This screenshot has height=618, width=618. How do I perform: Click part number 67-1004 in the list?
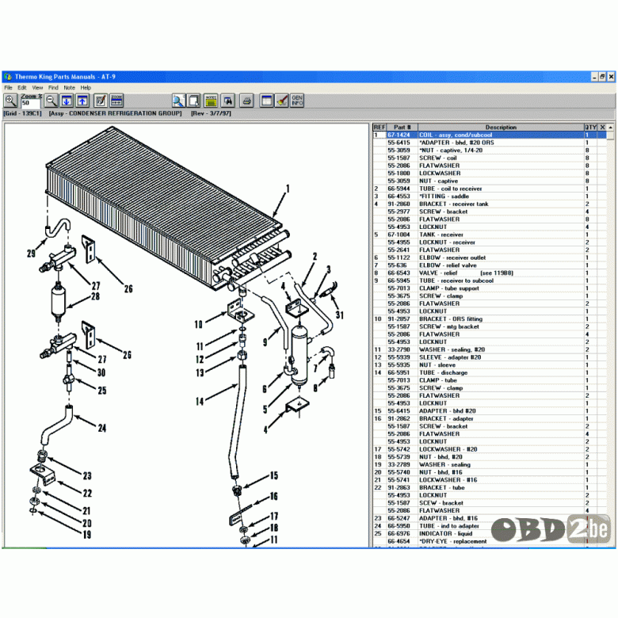tap(399, 235)
